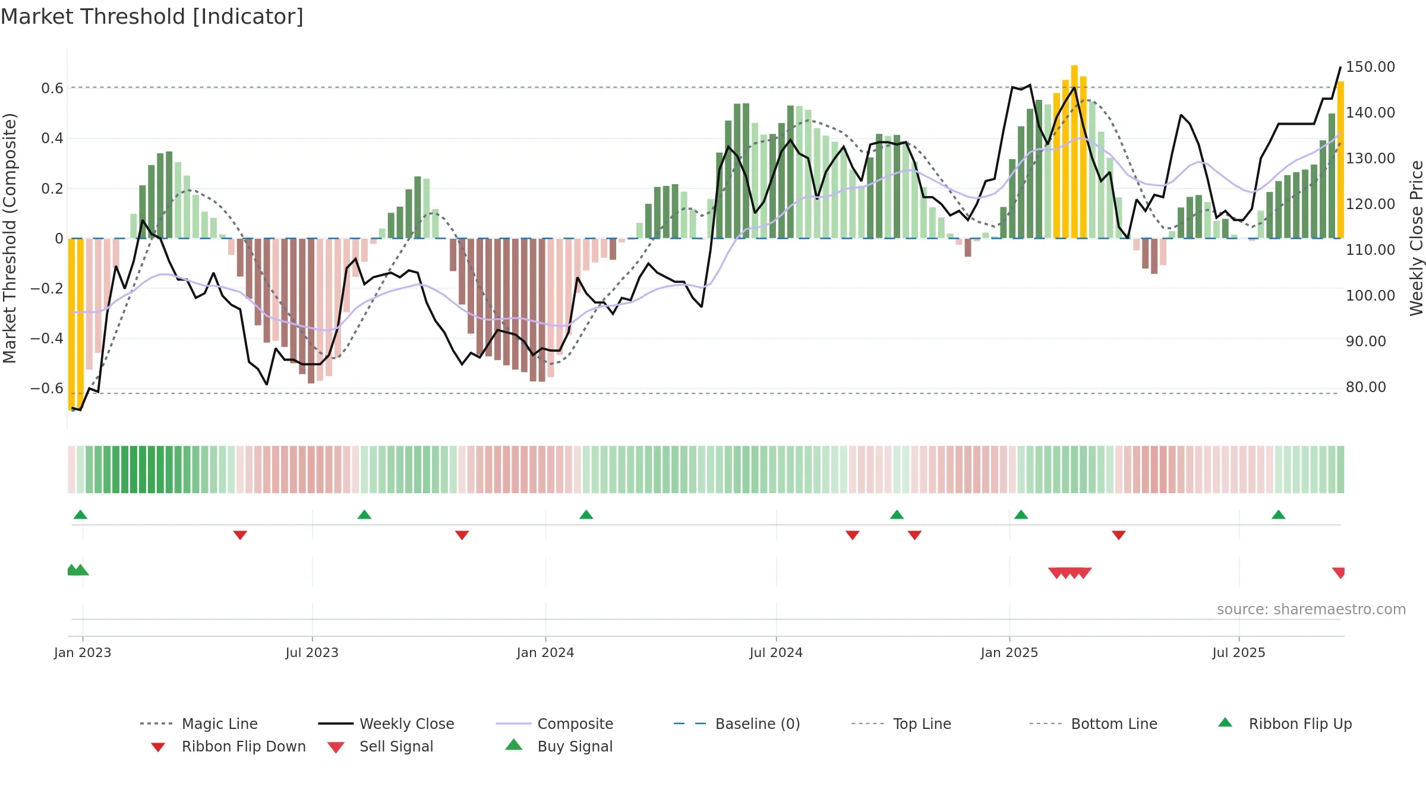Click the 110.00 price axis label
1426x802 pixels.
[1370, 250]
